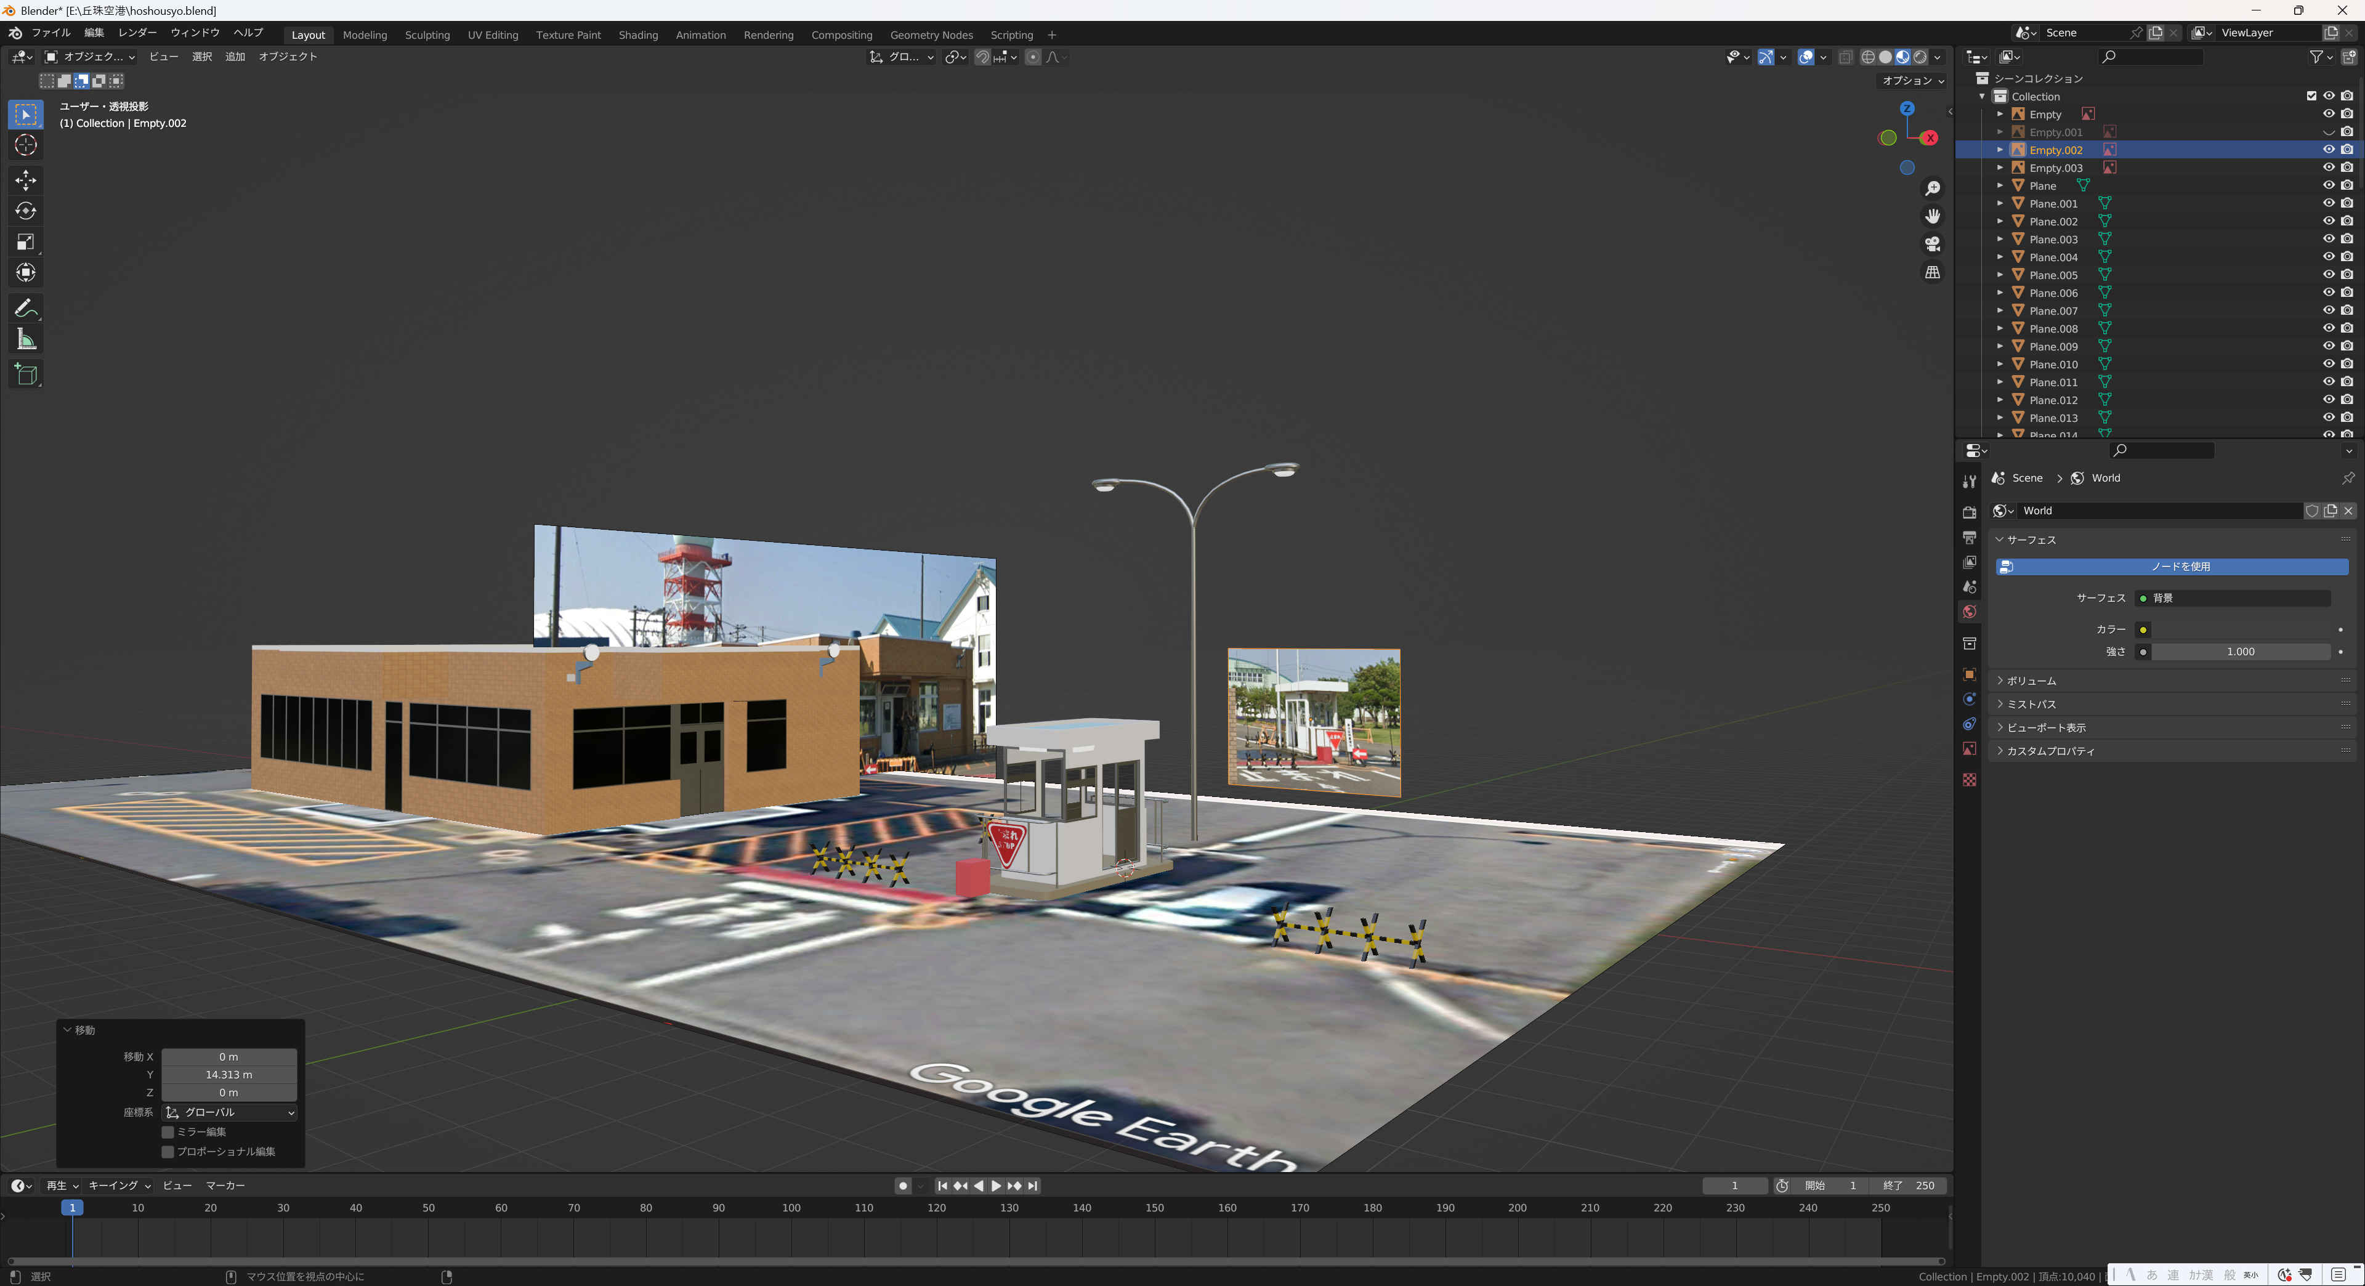Viewport: 2365px width, 1286px height.
Task: Open the object mode dropdown
Action: [x=90, y=57]
